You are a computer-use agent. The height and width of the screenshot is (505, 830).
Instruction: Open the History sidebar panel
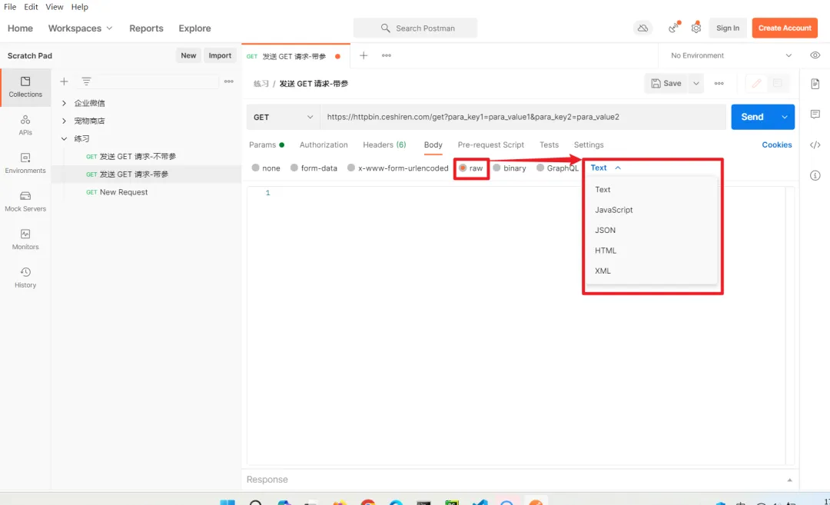coord(25,278)
